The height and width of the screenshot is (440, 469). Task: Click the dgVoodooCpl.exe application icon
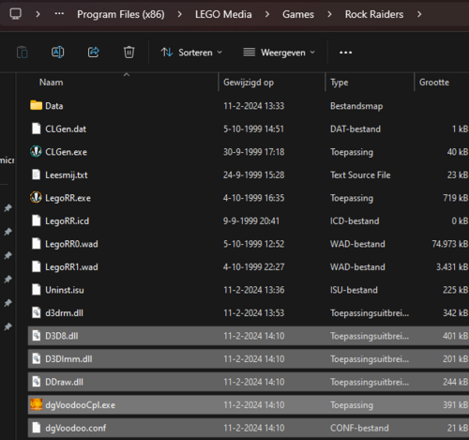tap(36, 404)
